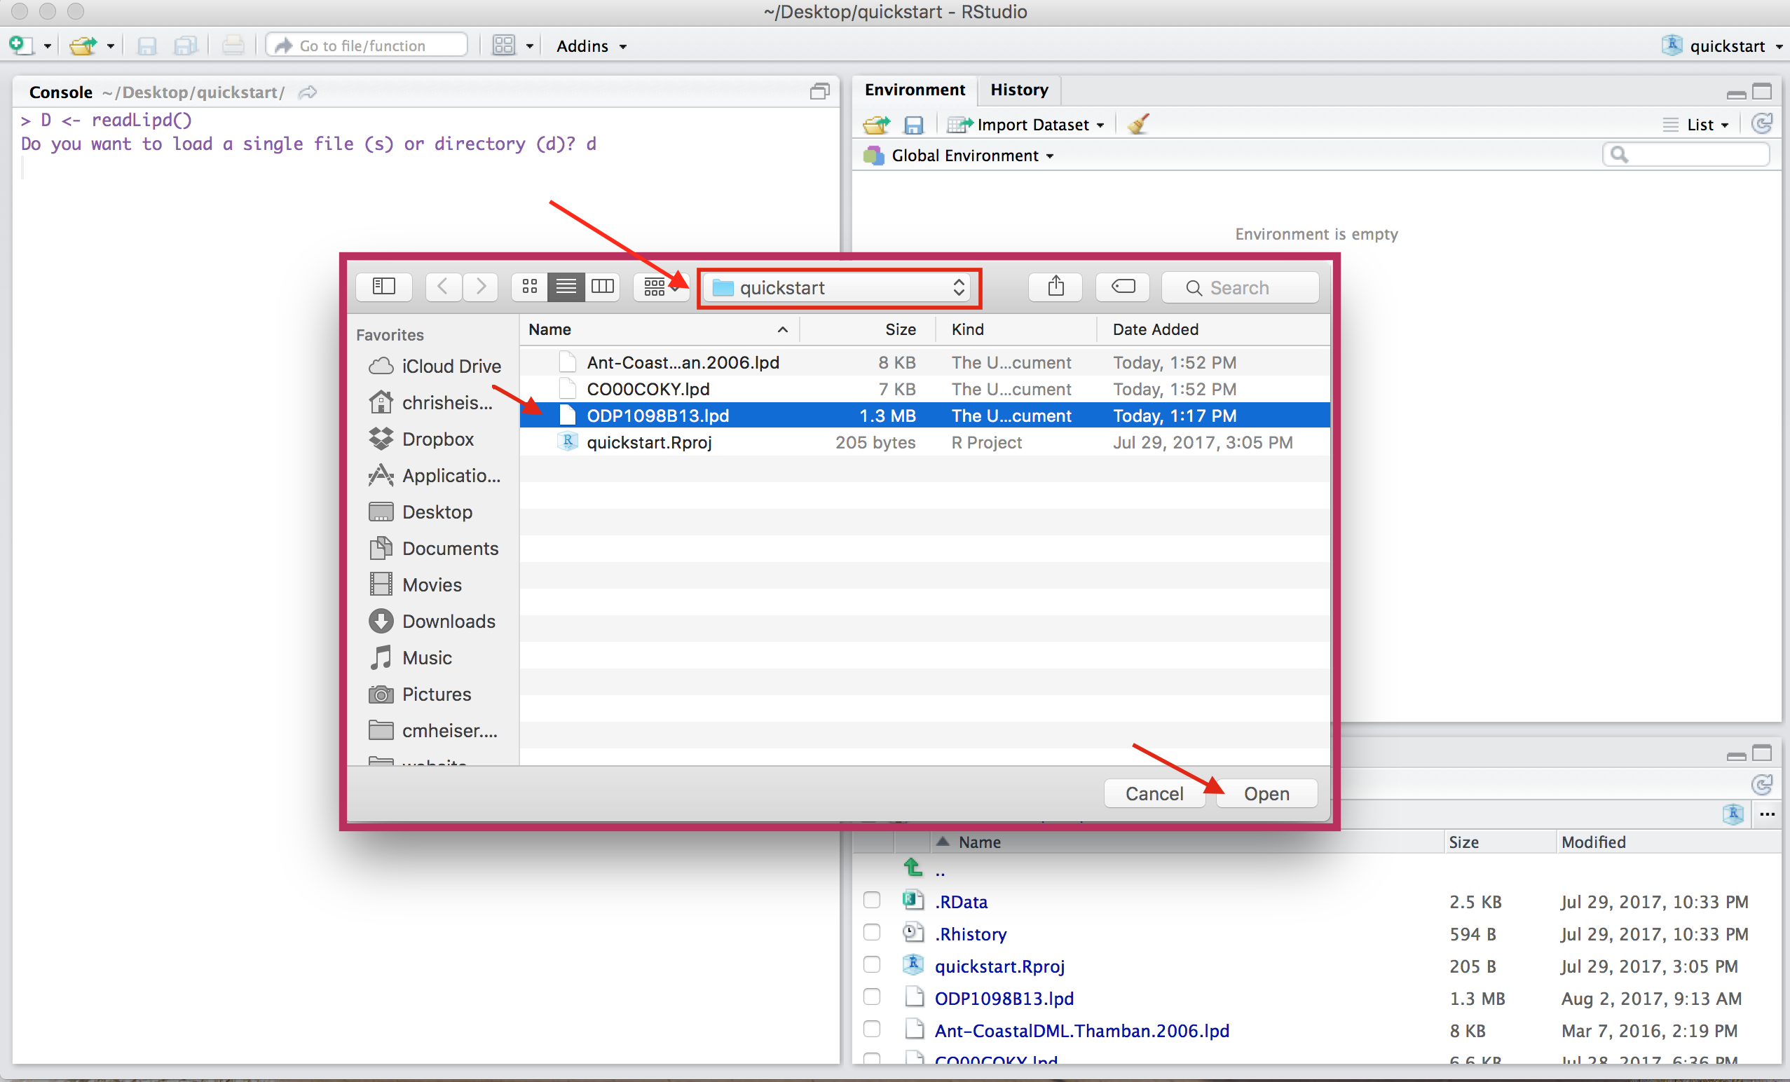The height and width of the screenshot is (1082, 1790).
Task: Click the Cancel button
Action: [1154, 794]
